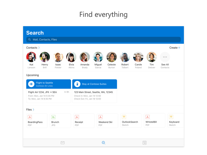Screen dimensions: 207x155
Task: Open Henry Brill's contact avatar
Action: pyautogui.click(x=45, y=57)
